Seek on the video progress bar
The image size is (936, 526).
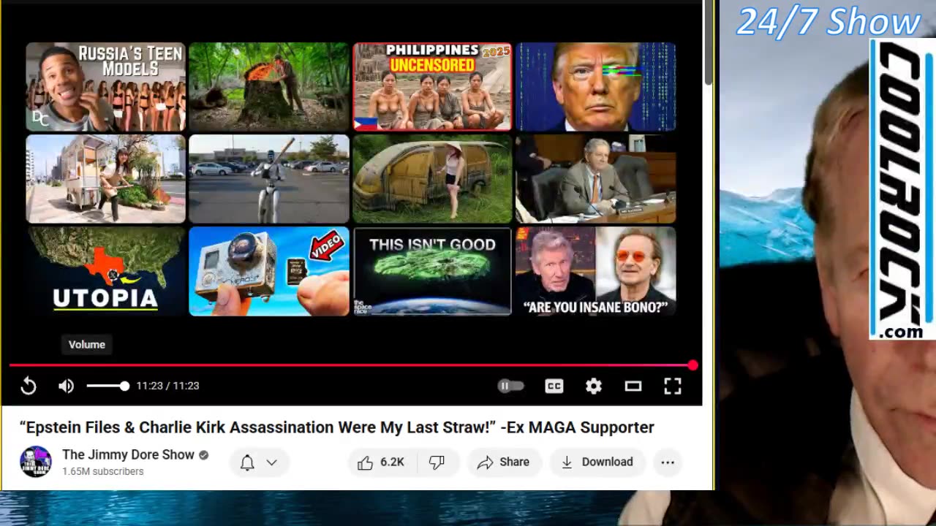pyautogui.click(x=351, y=365)
